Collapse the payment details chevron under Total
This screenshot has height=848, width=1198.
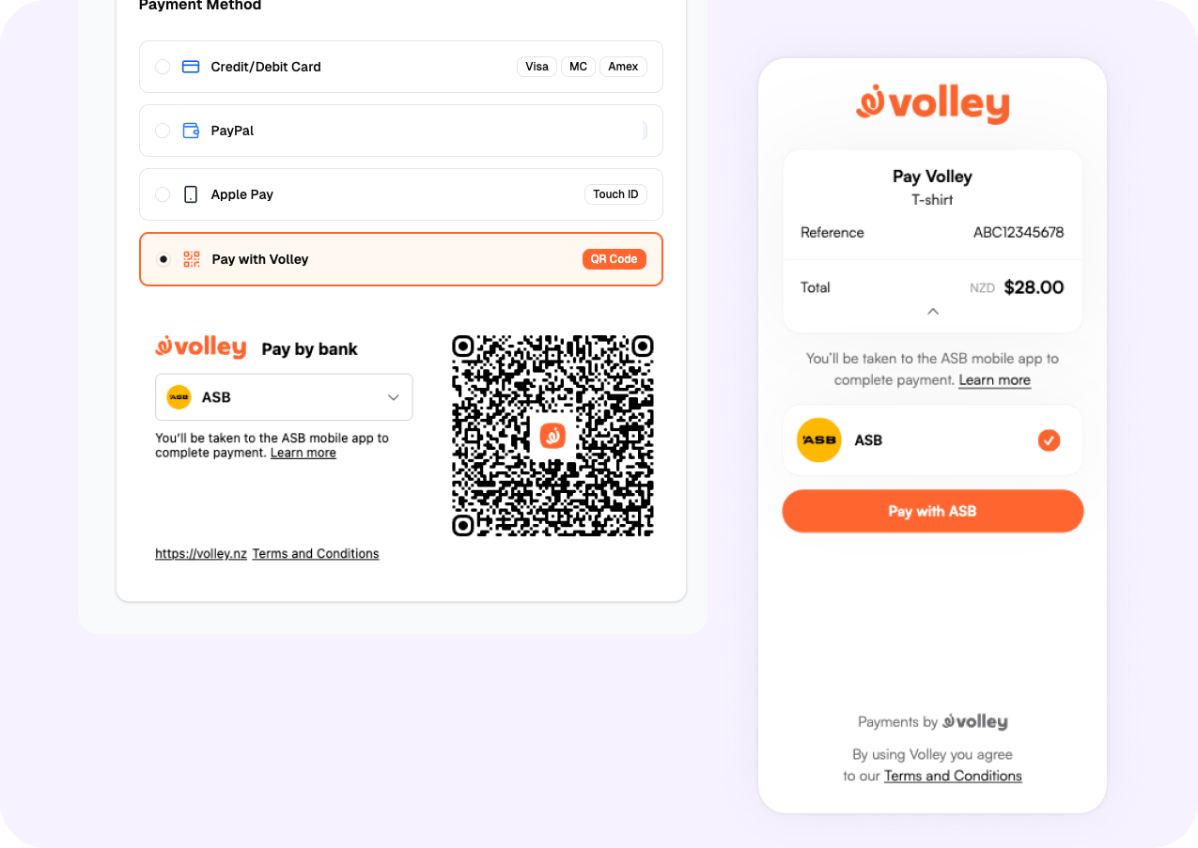(x=933, y=311)
